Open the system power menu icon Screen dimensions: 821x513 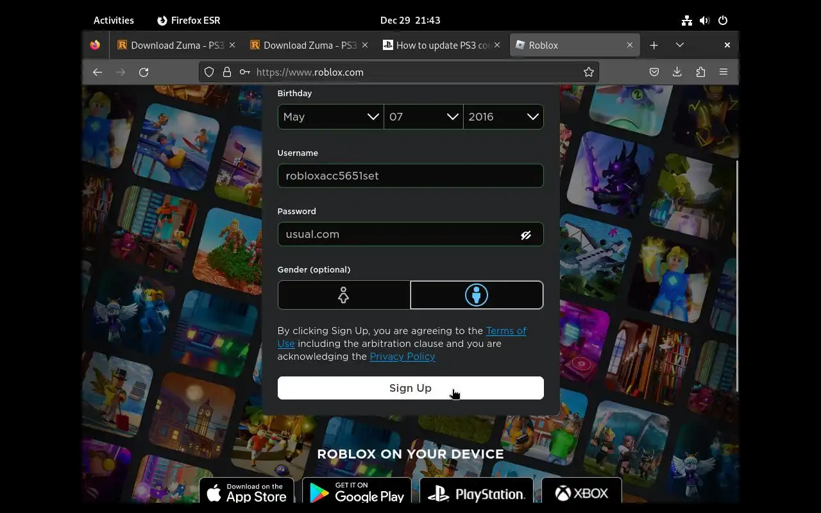click(723, 21)
